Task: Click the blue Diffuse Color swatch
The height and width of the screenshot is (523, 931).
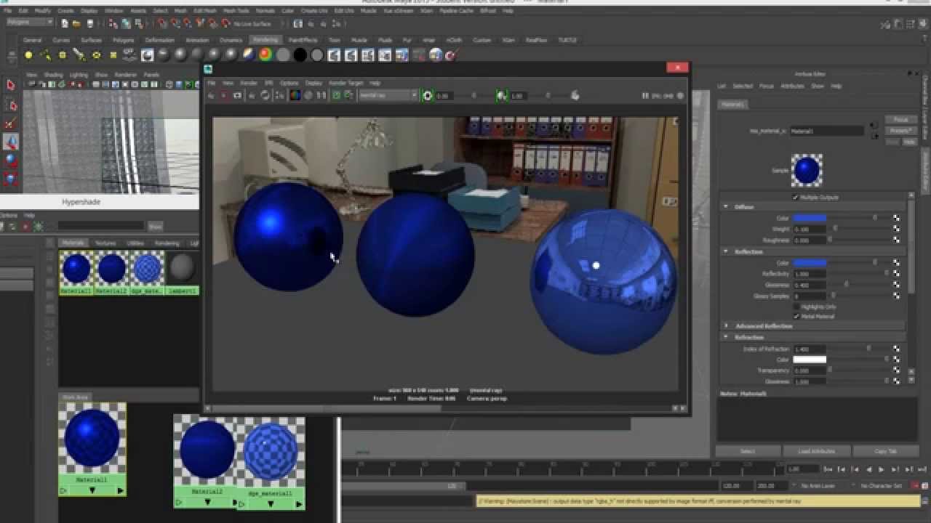Action: tap(809, 218)
